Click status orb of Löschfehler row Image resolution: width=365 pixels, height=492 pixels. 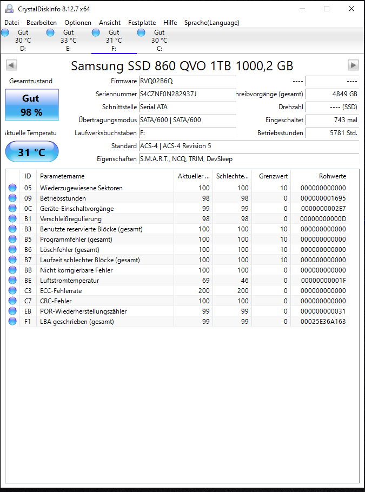click(12, 249)
